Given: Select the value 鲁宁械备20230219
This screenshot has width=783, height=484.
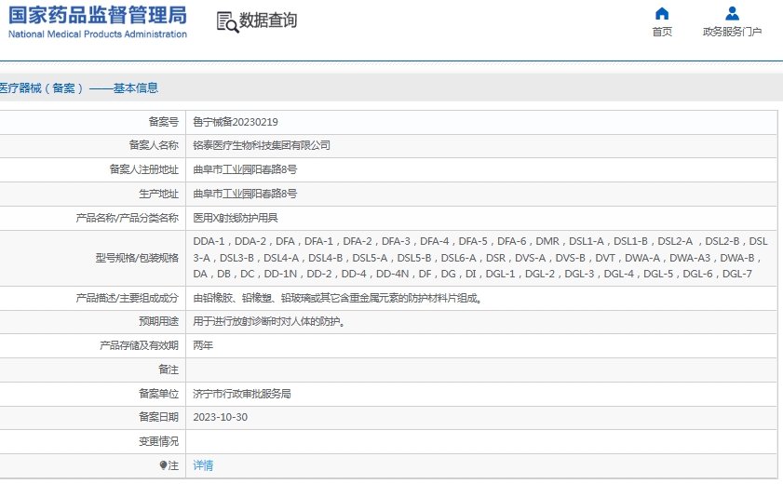Looking at the screenshot, I should click(236, 122).
